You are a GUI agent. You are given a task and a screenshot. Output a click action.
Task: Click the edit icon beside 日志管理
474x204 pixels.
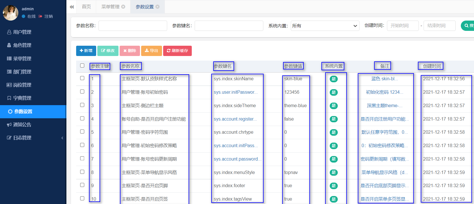coord(9,138)
